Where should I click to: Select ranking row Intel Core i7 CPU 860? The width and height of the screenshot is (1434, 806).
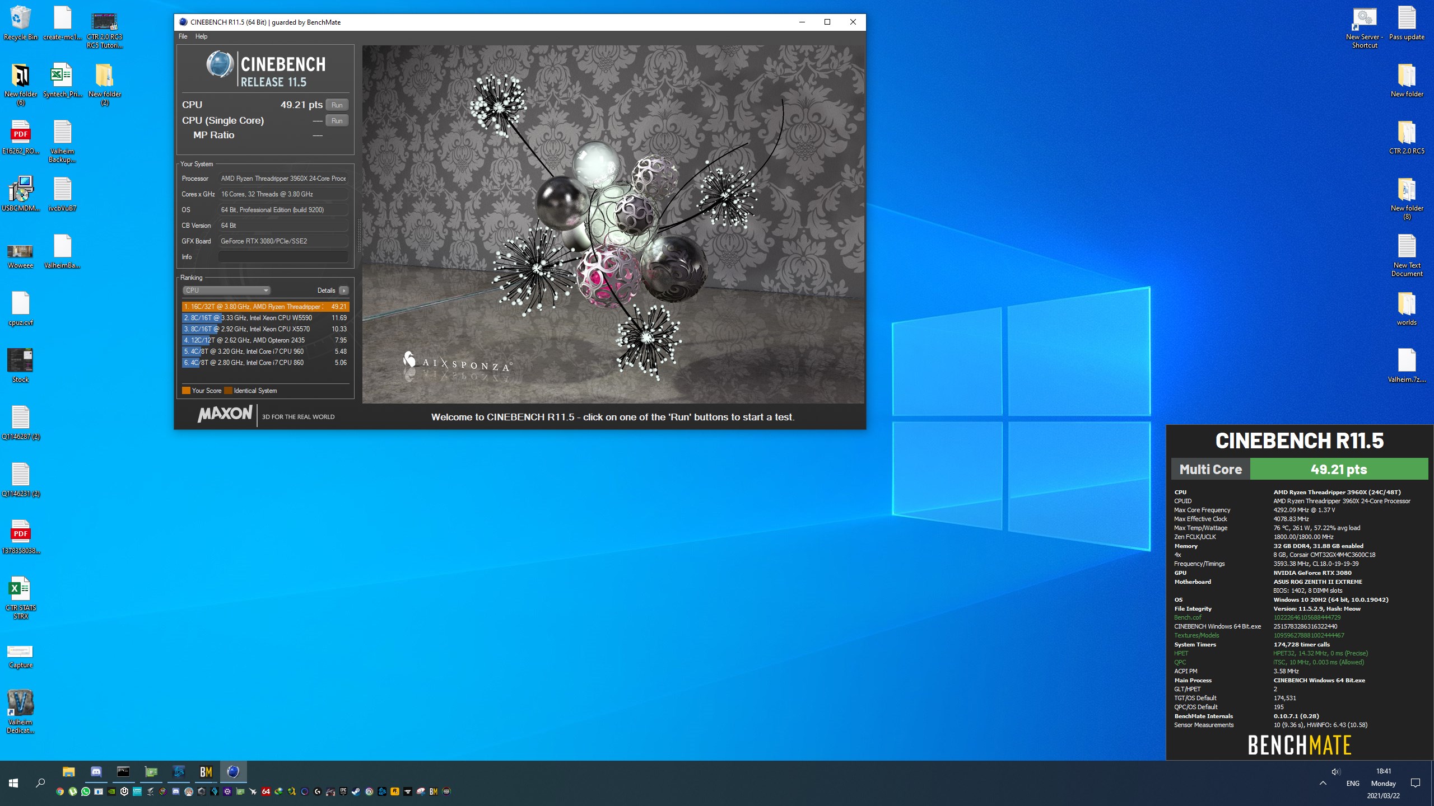pyautogui.click(x=266, y=363)
